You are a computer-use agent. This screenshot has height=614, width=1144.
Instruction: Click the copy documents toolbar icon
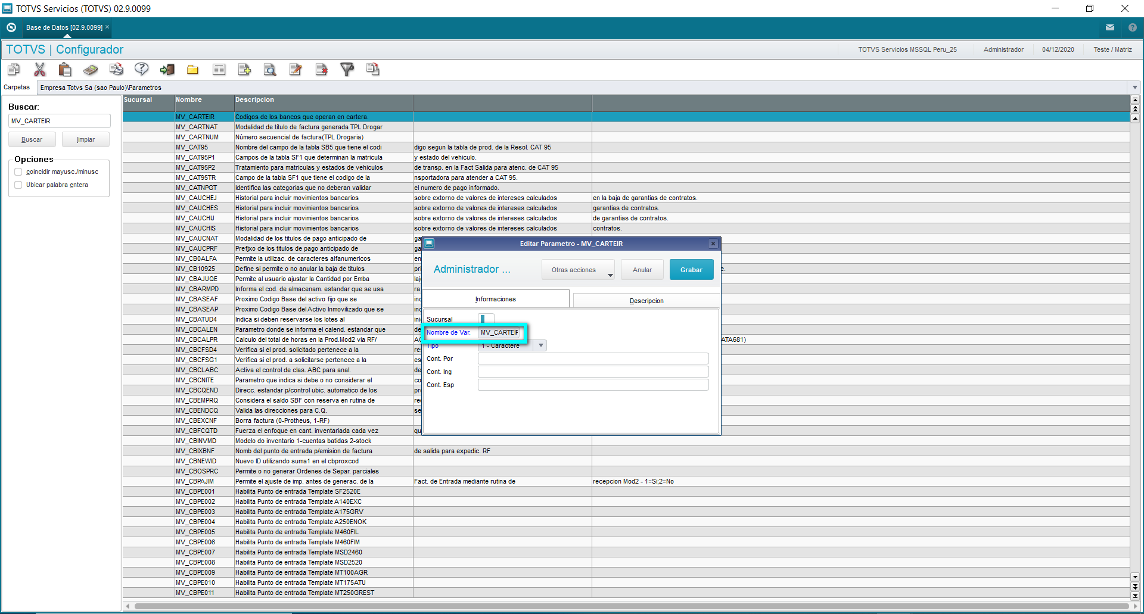point(14,70)
